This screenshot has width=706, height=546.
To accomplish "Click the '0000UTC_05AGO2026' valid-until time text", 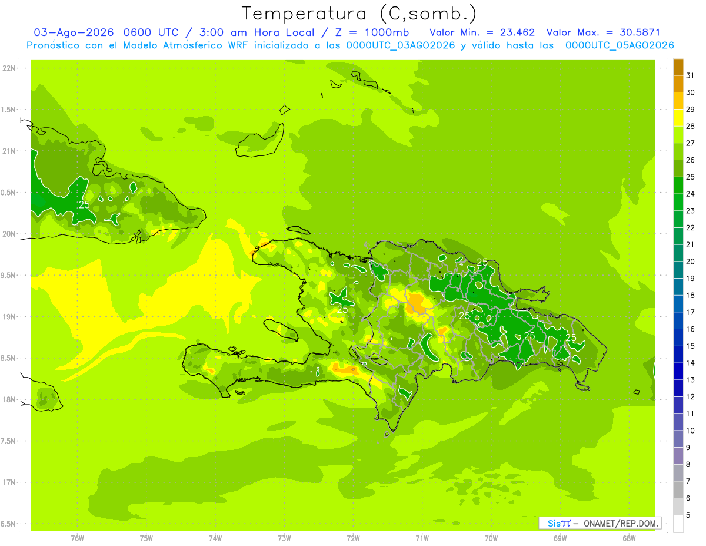I will (620, 45).
